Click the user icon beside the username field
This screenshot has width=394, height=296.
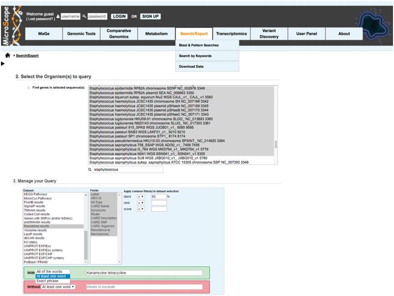58,16
